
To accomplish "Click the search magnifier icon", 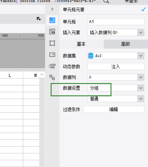I will (x=106, y=1).
